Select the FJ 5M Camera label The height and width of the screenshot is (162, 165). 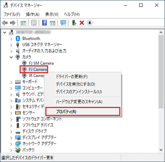(x=41, y=63)
